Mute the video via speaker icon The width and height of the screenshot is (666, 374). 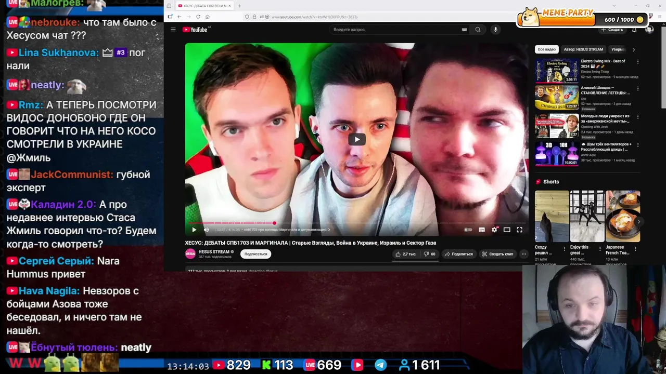(206, 230)
